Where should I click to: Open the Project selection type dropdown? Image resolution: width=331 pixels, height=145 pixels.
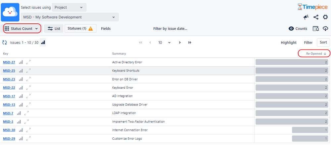(x=69, y=7)
